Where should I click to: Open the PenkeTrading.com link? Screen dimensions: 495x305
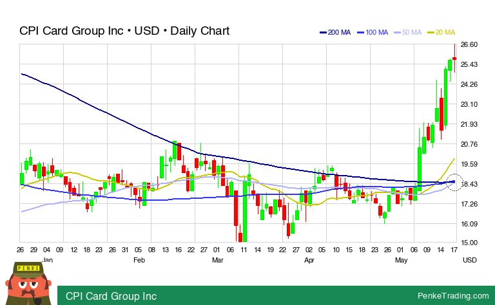tap(453, 295)
